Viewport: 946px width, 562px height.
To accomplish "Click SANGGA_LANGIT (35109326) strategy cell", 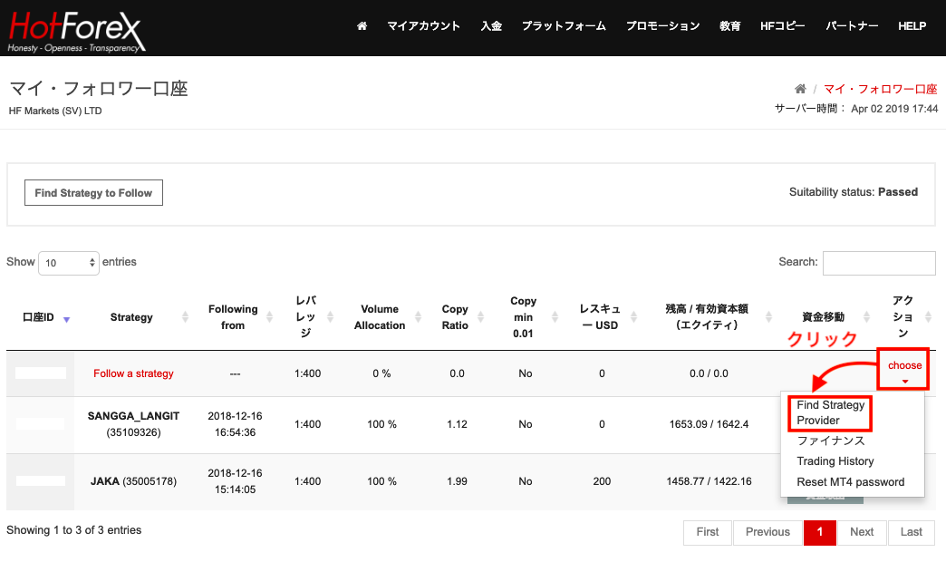I will point(133,424).
